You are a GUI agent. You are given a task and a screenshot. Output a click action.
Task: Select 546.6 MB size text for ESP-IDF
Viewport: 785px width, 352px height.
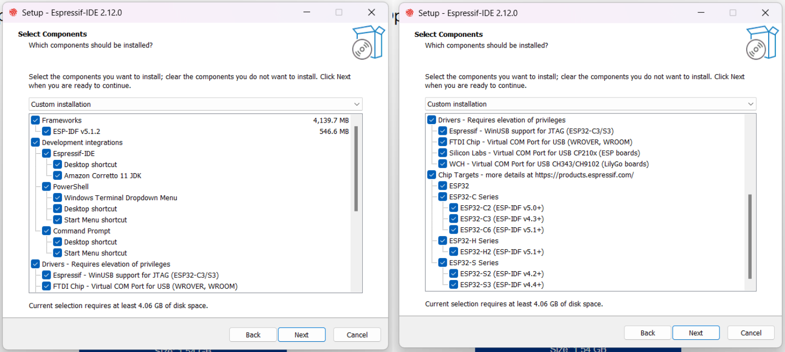(334, 131)
